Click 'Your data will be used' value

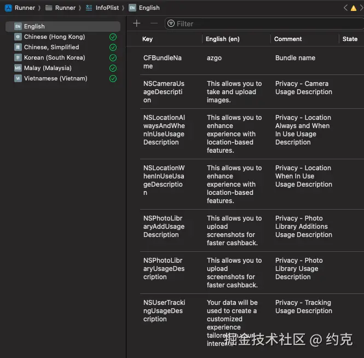point(232,323)
